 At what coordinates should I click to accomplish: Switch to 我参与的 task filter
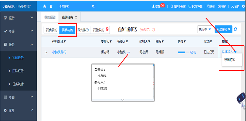point(67,30)
